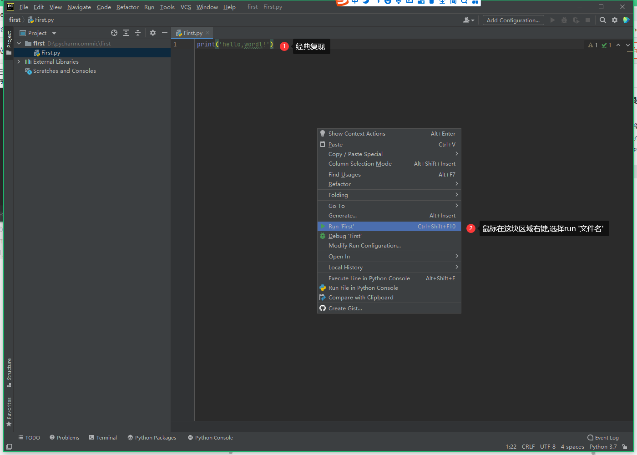Click the Select Opened File target icon
This screenshot has width=637, height=455.
point(114,33)
